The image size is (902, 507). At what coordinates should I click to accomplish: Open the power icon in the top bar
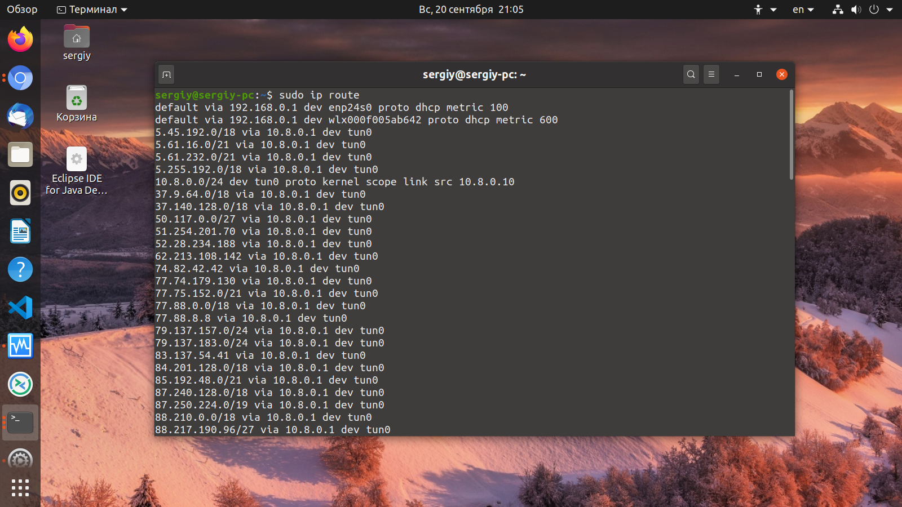[874, 10]
